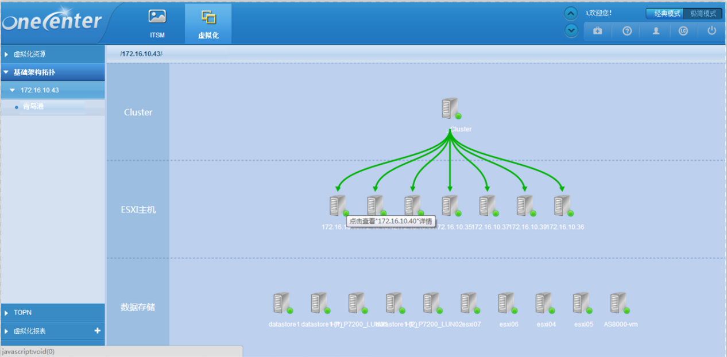Screen dimensions: 727x357
Task: Collapse the 172.16.10.43 tree node
Action: (x=13, y=90)
